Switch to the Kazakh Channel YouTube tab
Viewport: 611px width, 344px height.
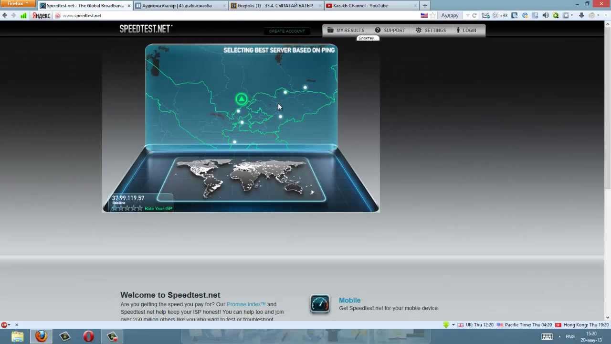click(371, 6)
